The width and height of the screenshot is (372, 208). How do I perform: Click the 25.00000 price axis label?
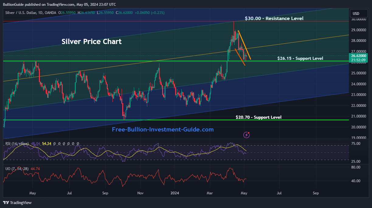pos(358,73)
